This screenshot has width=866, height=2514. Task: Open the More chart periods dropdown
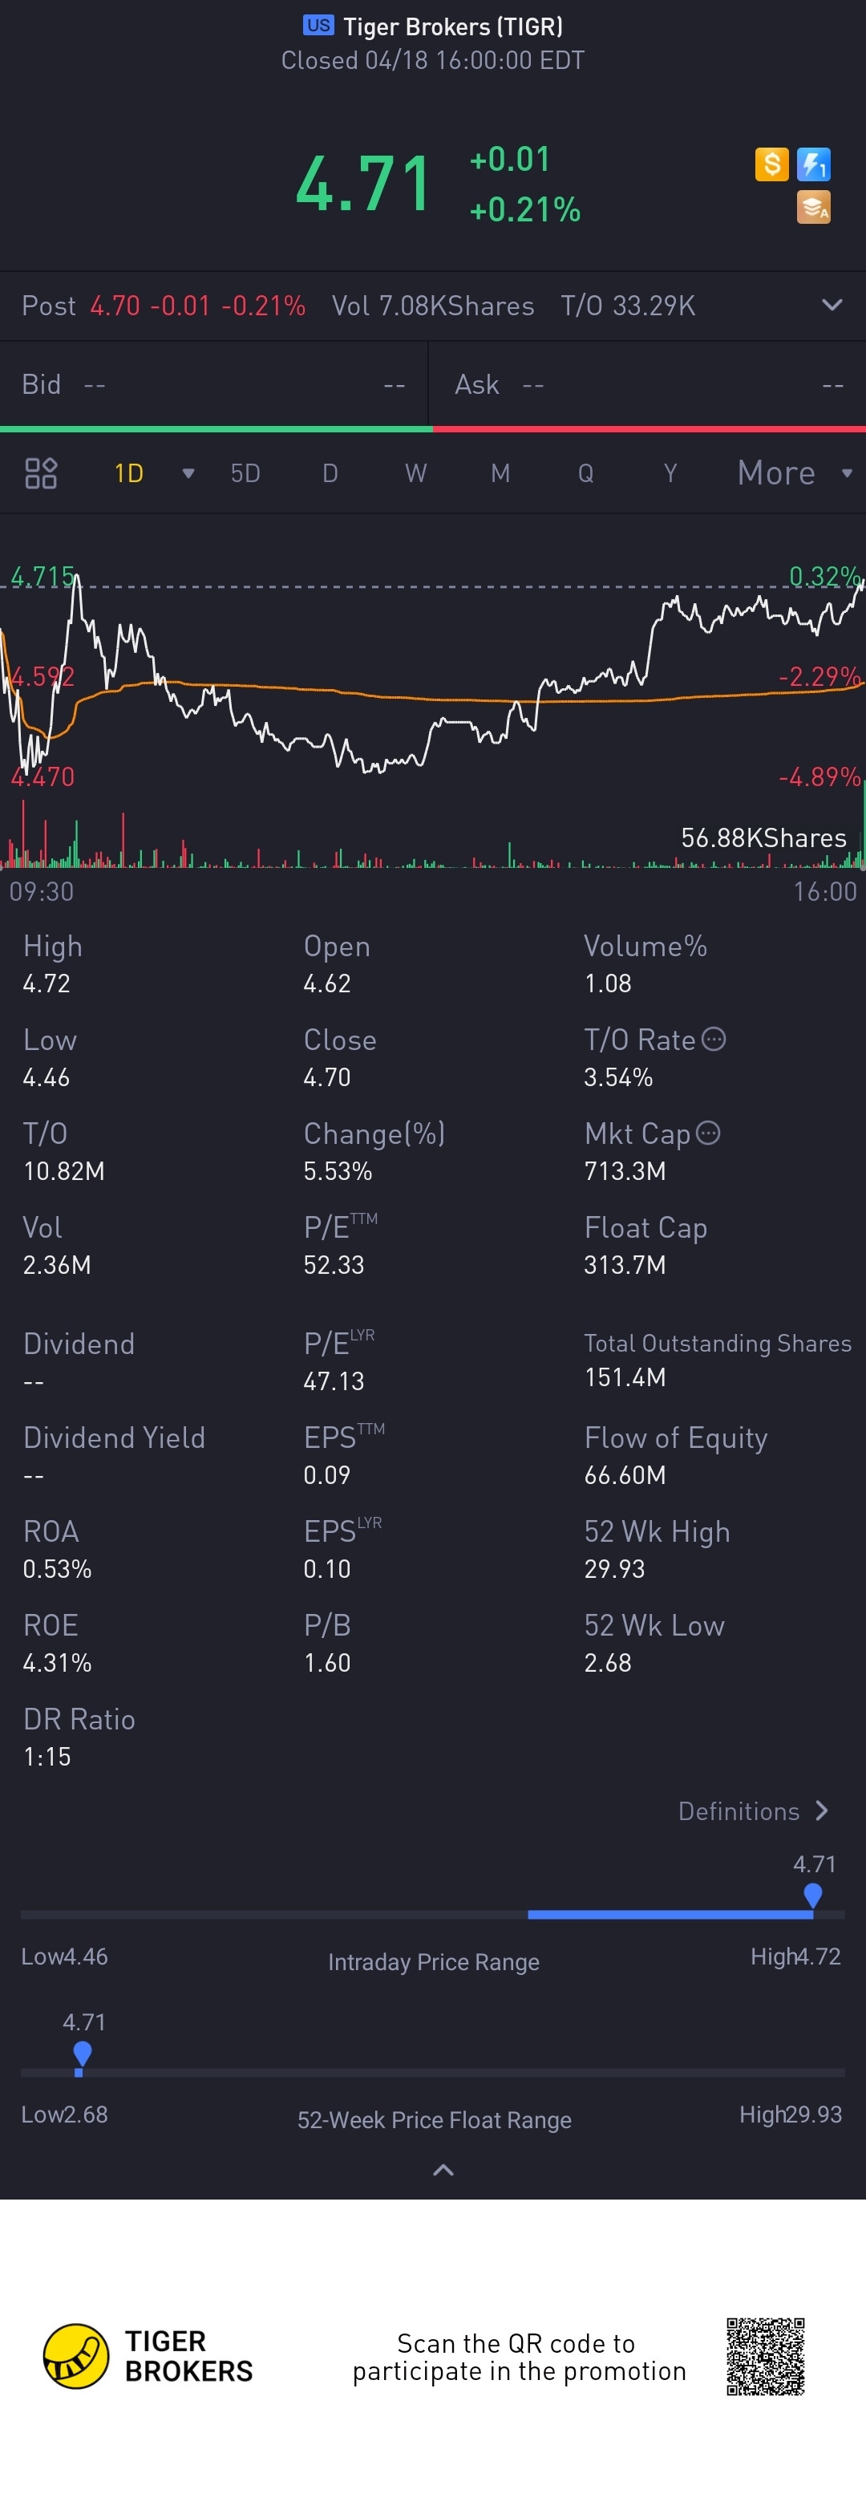pos(794,473)
